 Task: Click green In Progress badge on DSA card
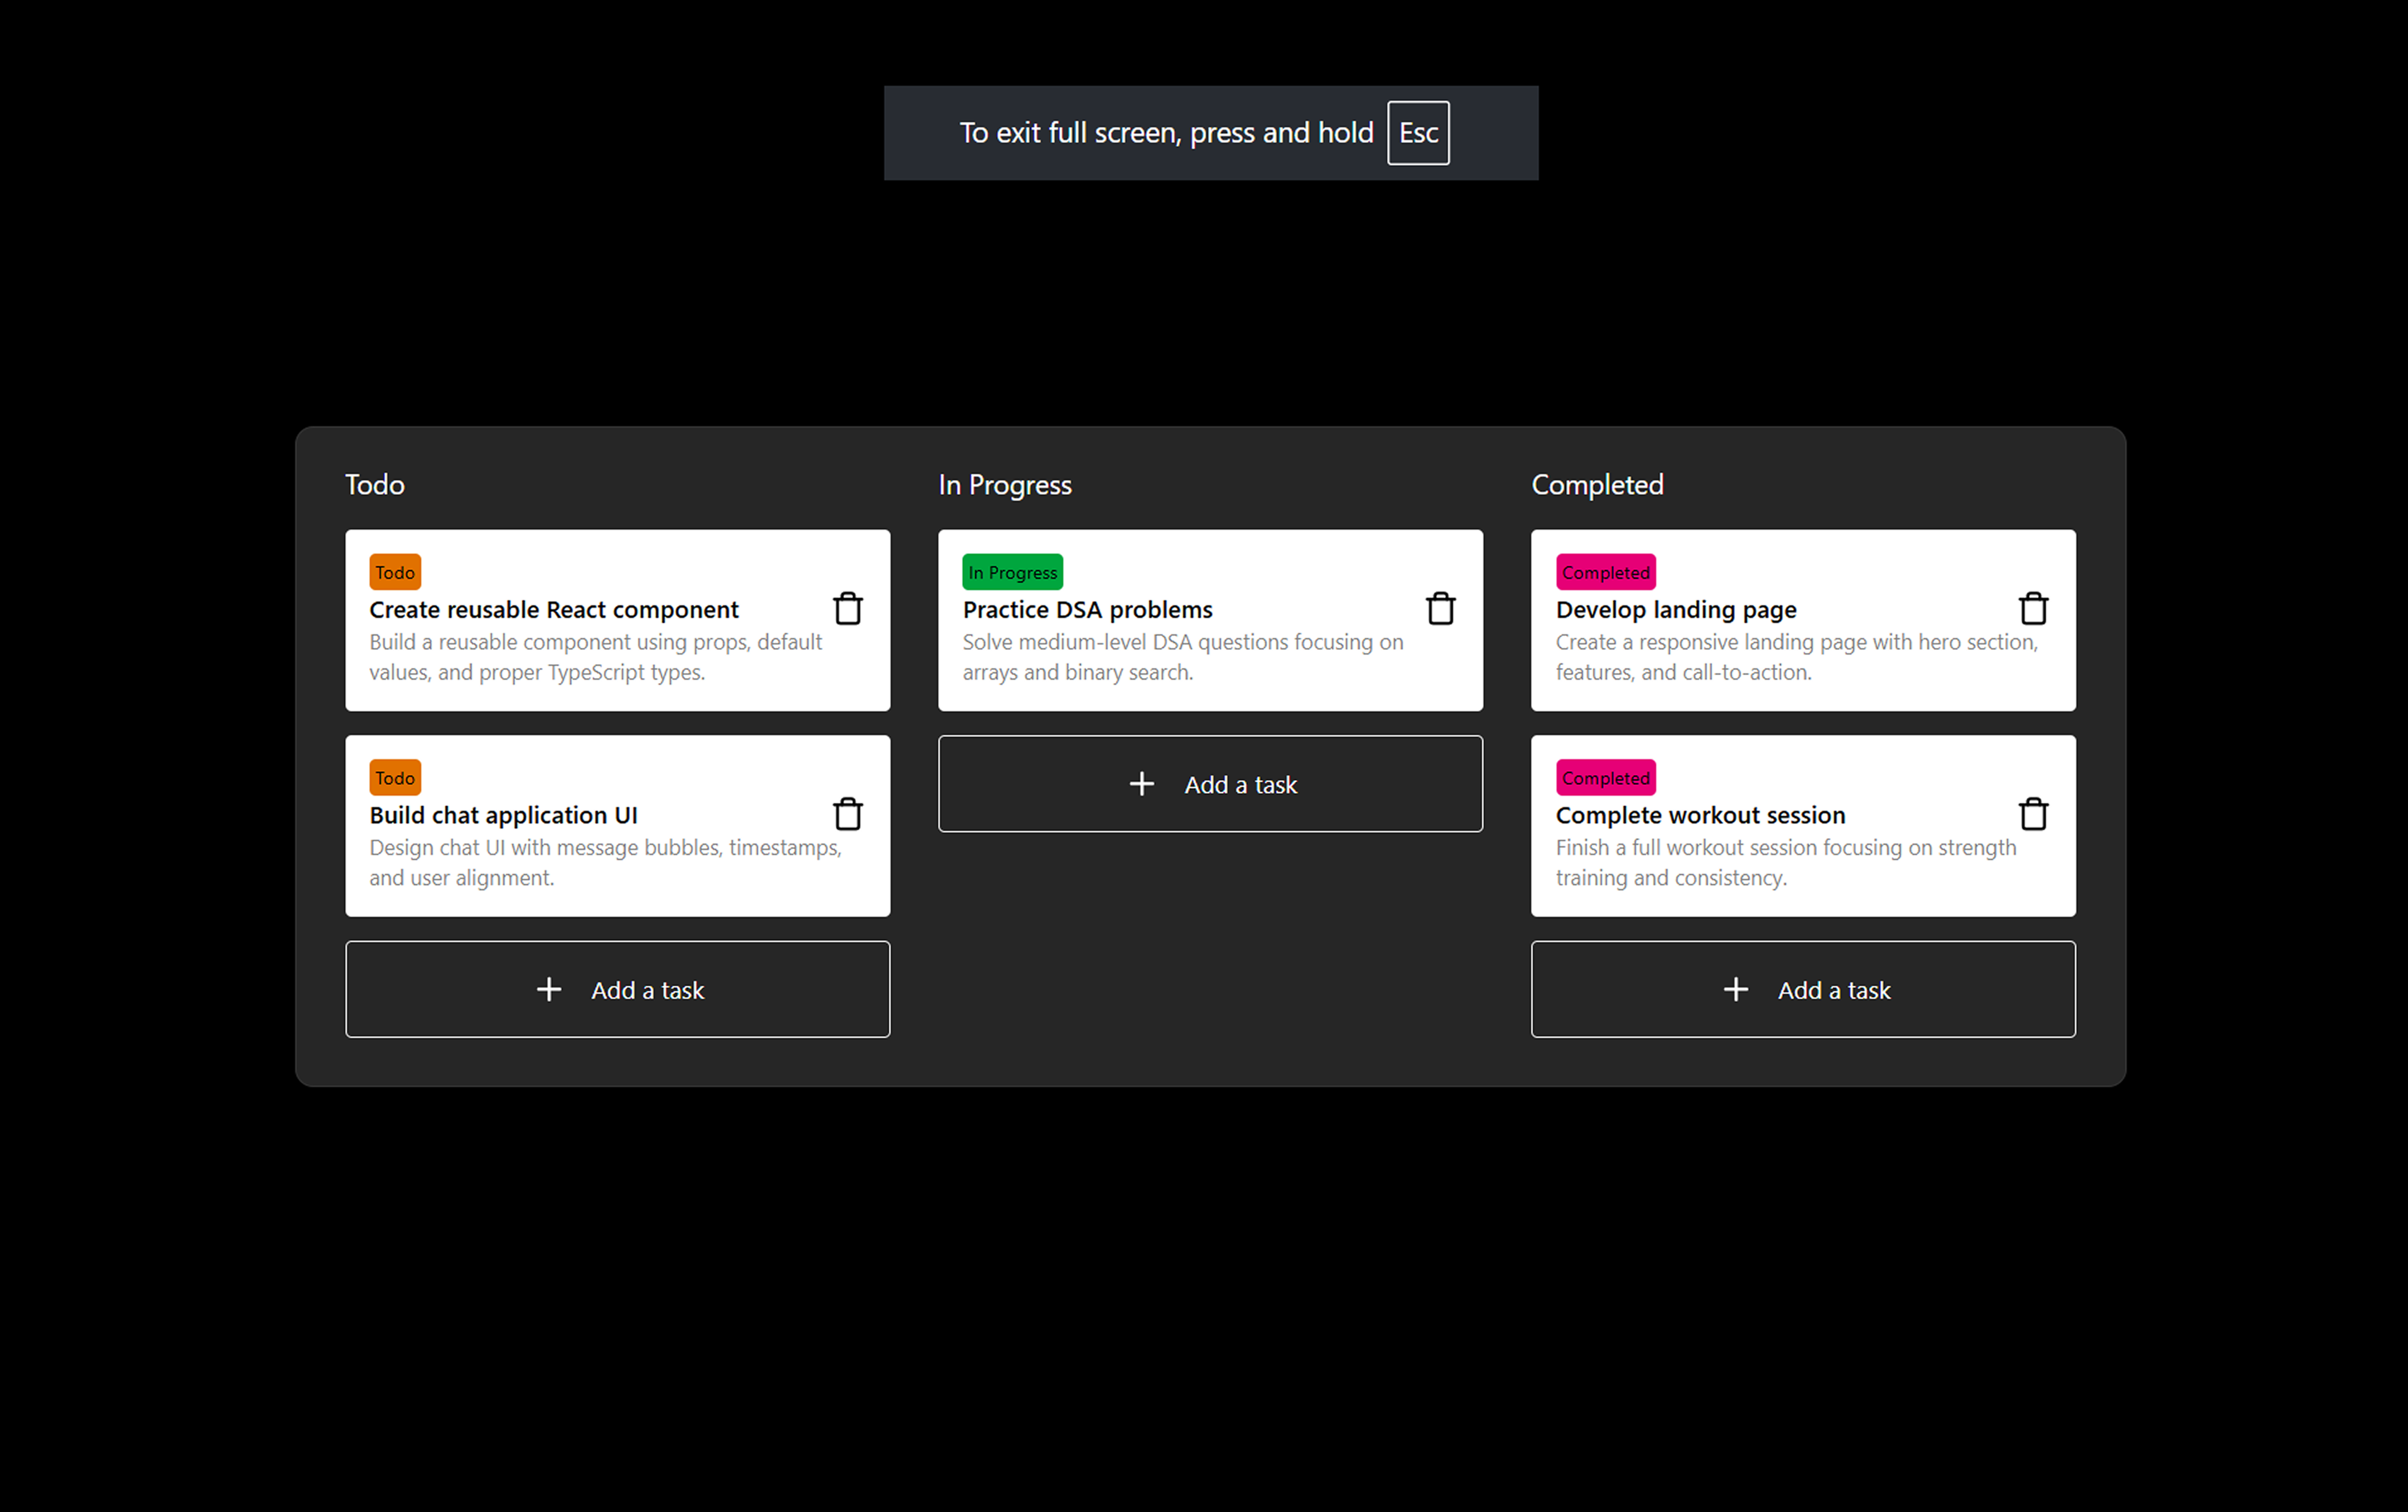[x=1012, y=572]
